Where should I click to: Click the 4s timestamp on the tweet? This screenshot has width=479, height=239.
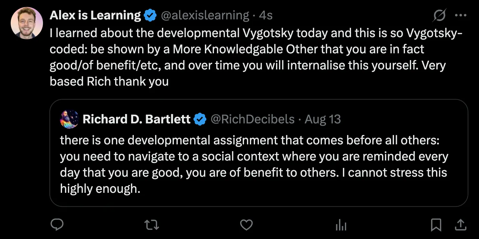[x=266, y=15]
